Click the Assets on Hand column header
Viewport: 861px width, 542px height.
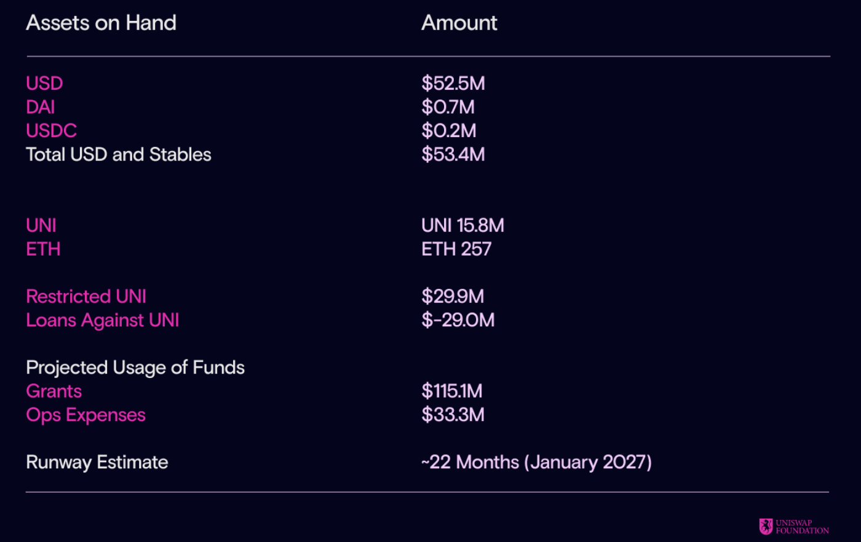tap(101, 23)
